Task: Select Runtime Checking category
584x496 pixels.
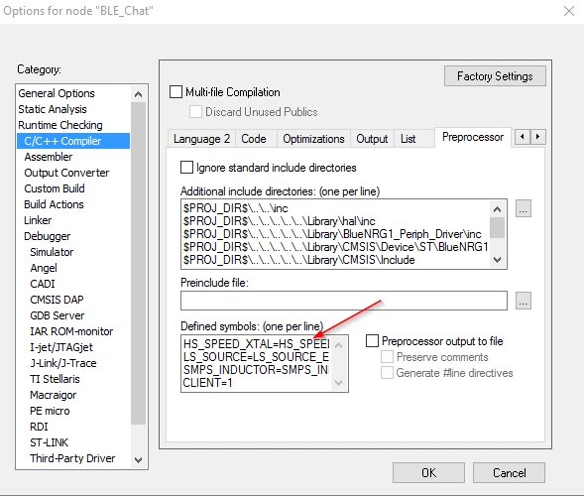Action: pyautogui.click(x=73, y=125)
